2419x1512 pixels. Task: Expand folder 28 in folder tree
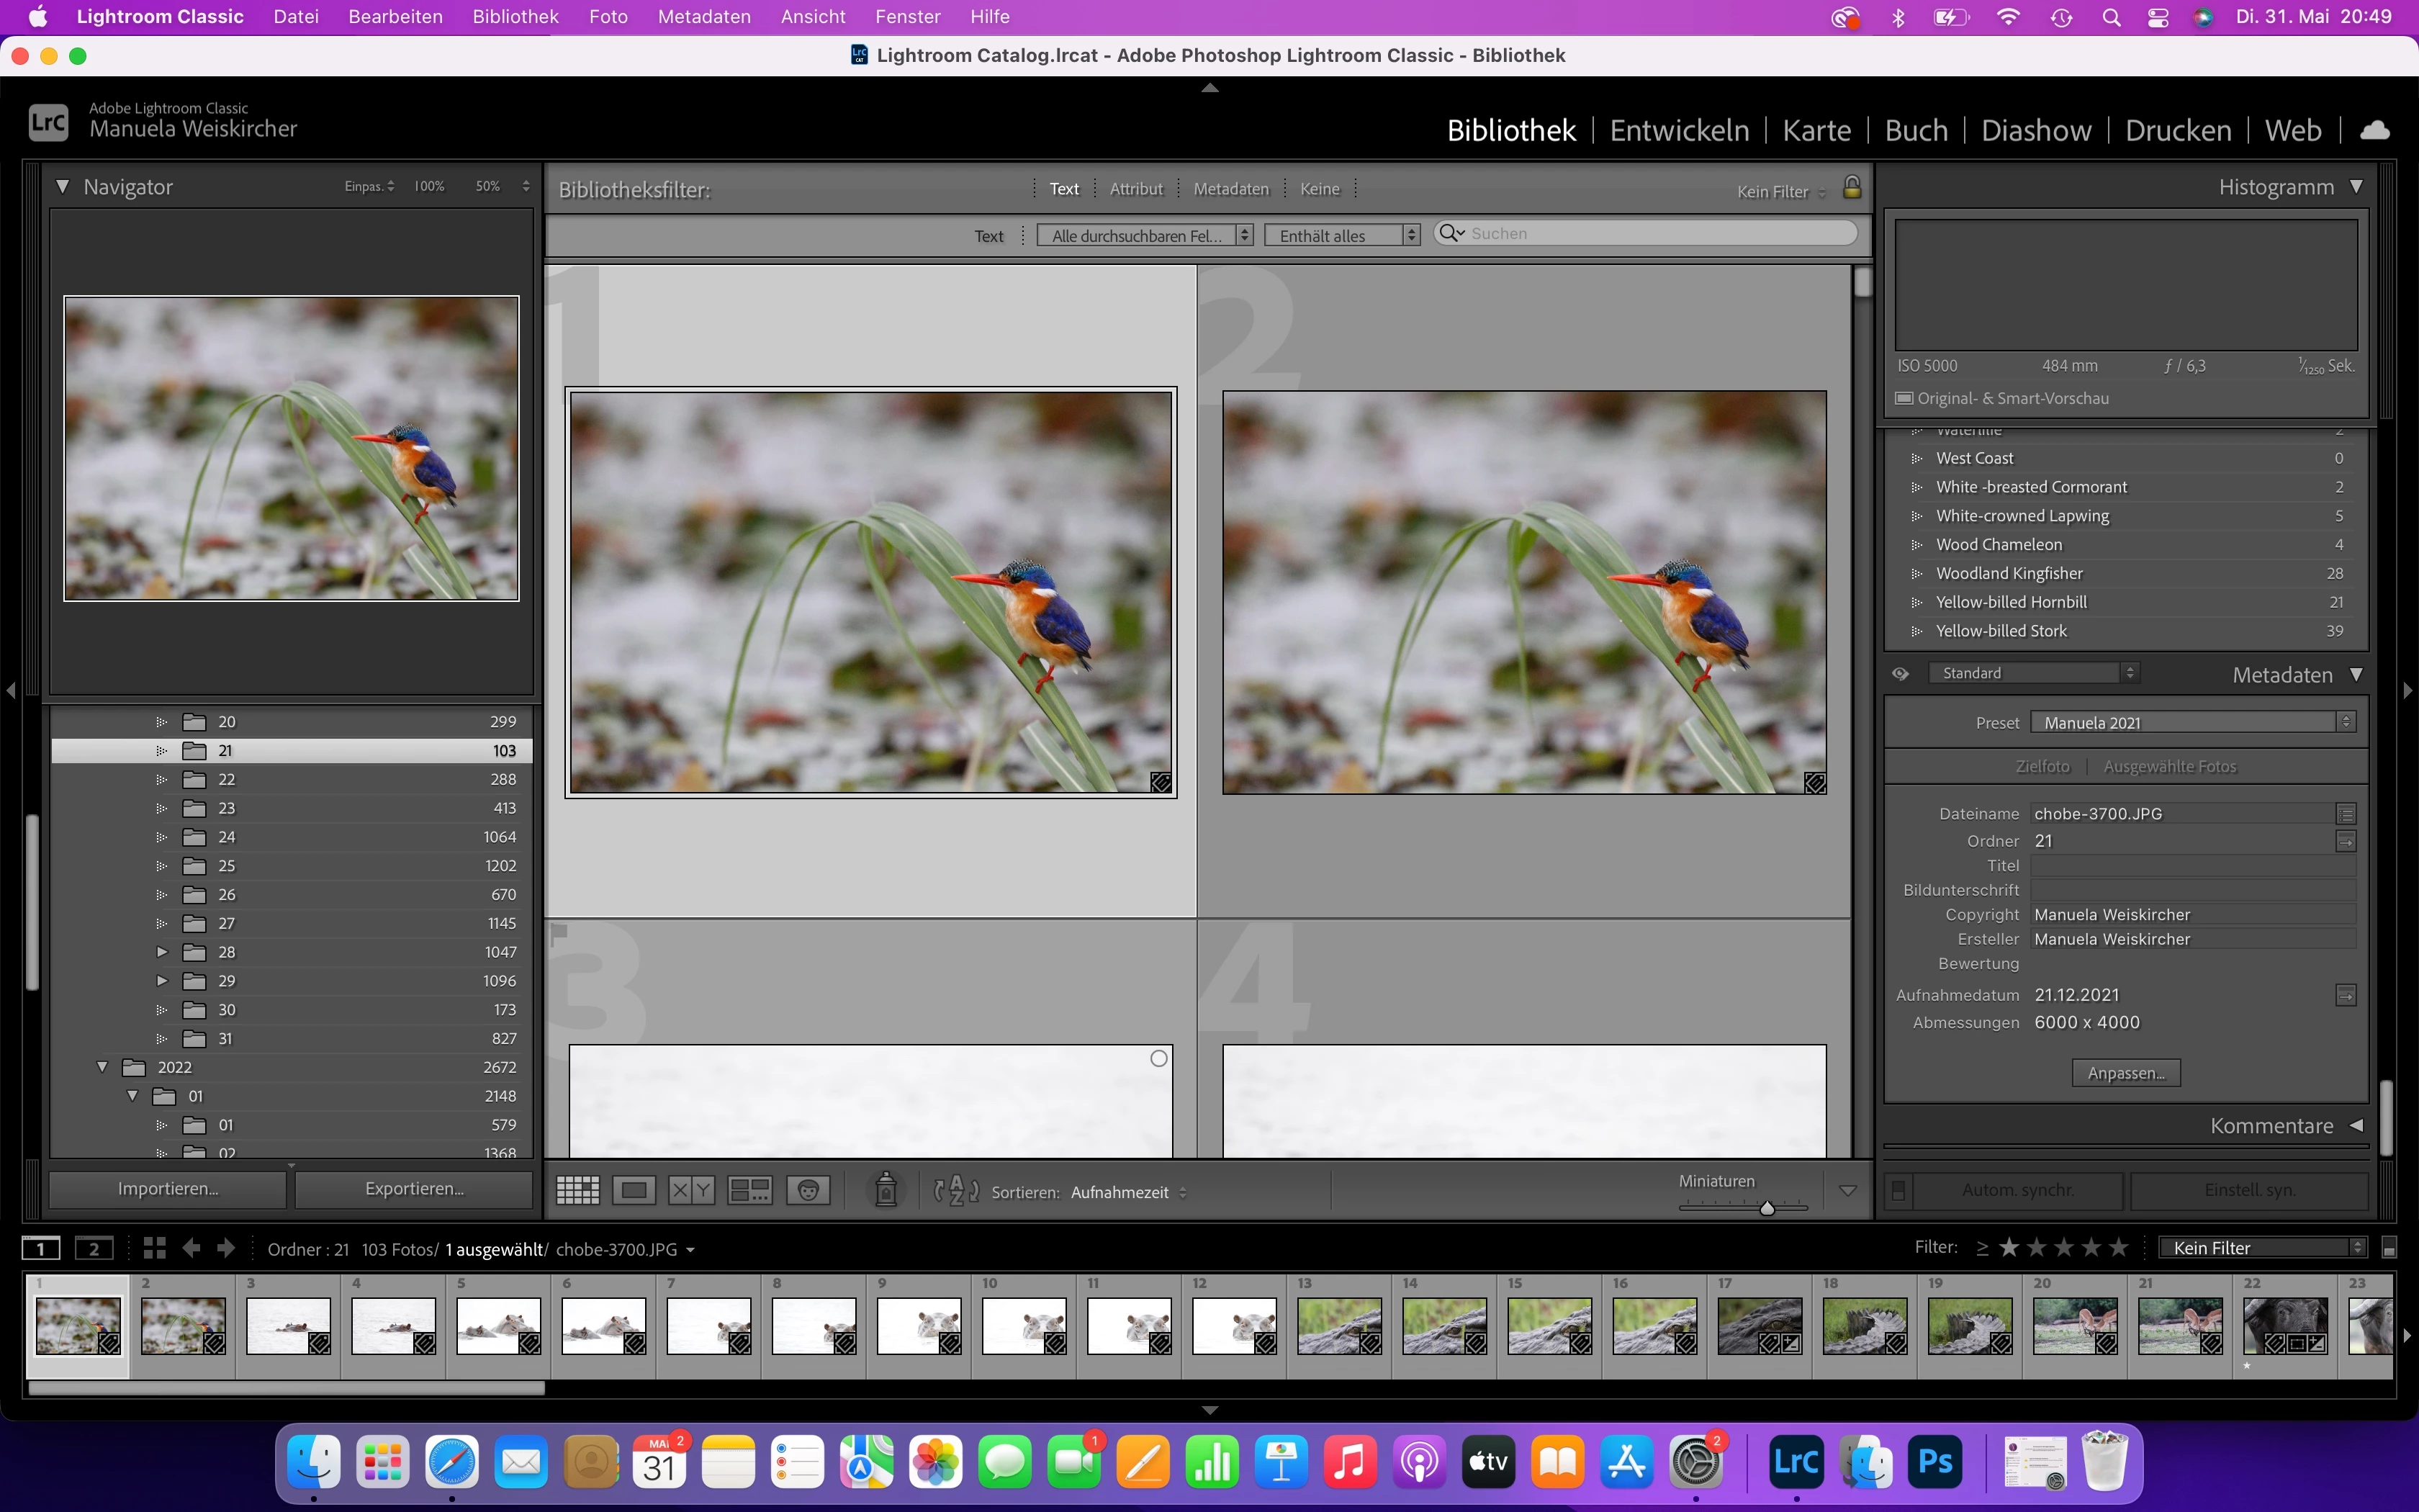(x=162, y=952)
